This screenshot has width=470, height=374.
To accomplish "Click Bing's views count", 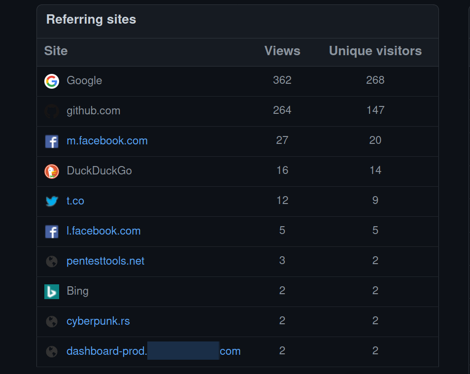I will [x=282, y=290].
